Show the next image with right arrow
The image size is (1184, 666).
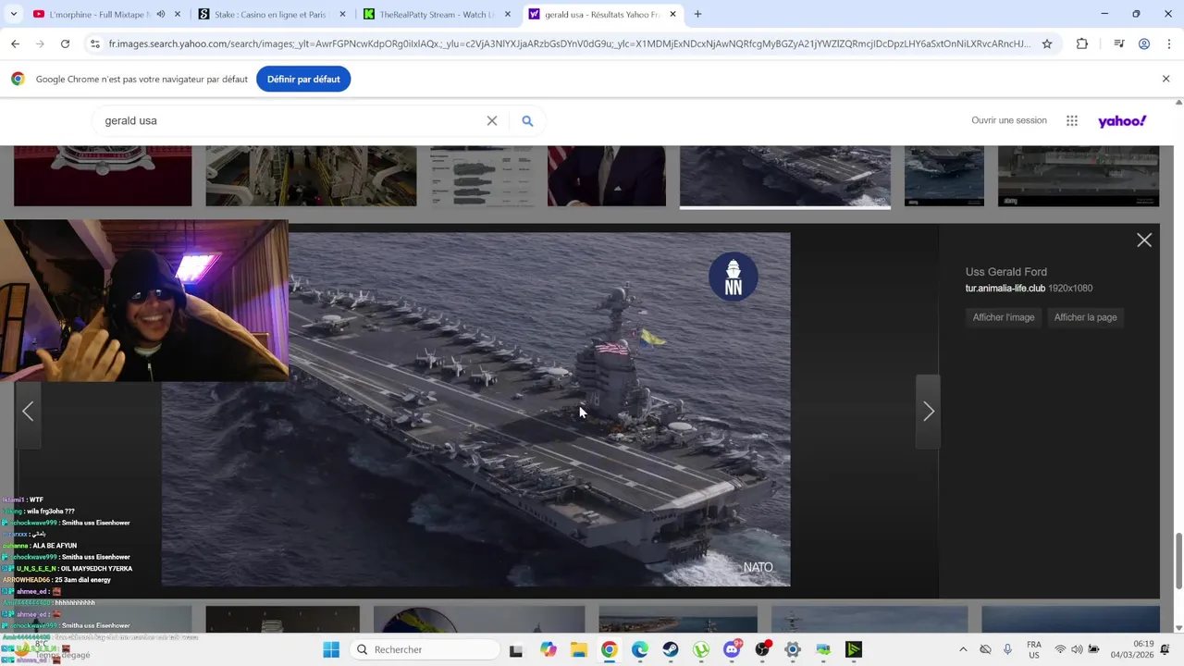pyautogui.click(x=929, y=411)
